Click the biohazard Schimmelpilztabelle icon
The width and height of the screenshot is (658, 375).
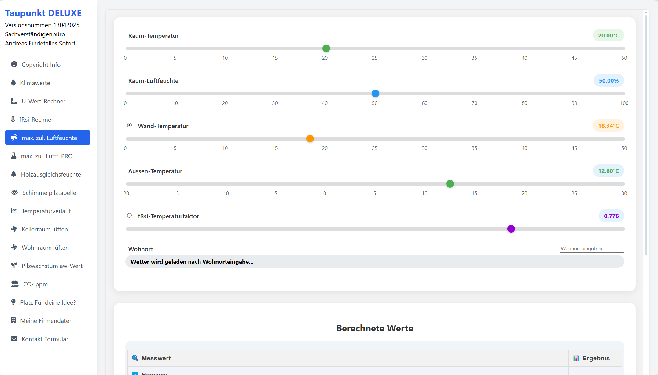tap(14, 192)
